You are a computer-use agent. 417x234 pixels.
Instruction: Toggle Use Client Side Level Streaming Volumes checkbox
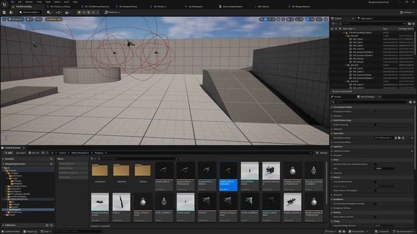375,164
